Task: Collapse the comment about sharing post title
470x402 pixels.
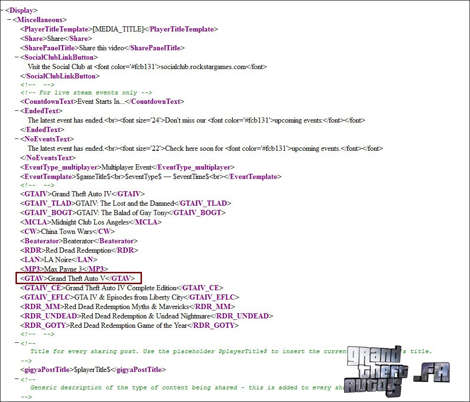Action: pyautogui.click(x=17, y=343)
